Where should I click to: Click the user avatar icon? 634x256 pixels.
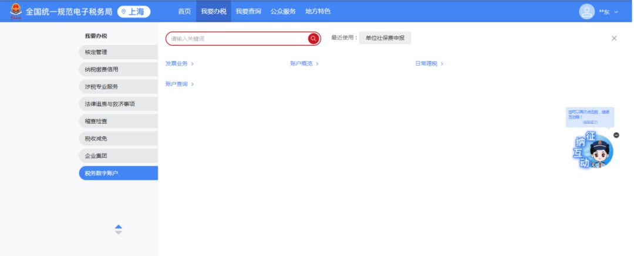point(586,12)
